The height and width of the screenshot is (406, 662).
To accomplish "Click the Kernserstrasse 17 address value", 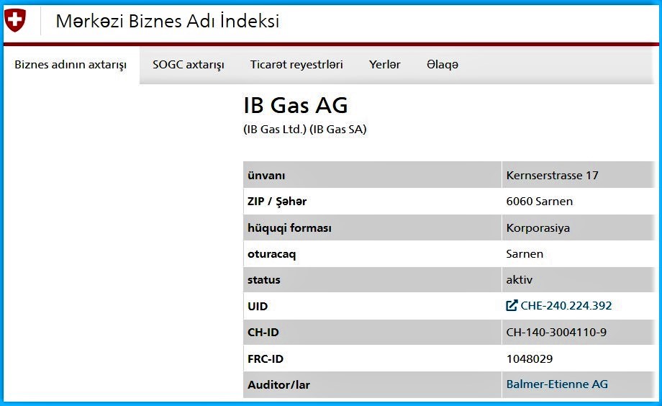I will (552, 176).
